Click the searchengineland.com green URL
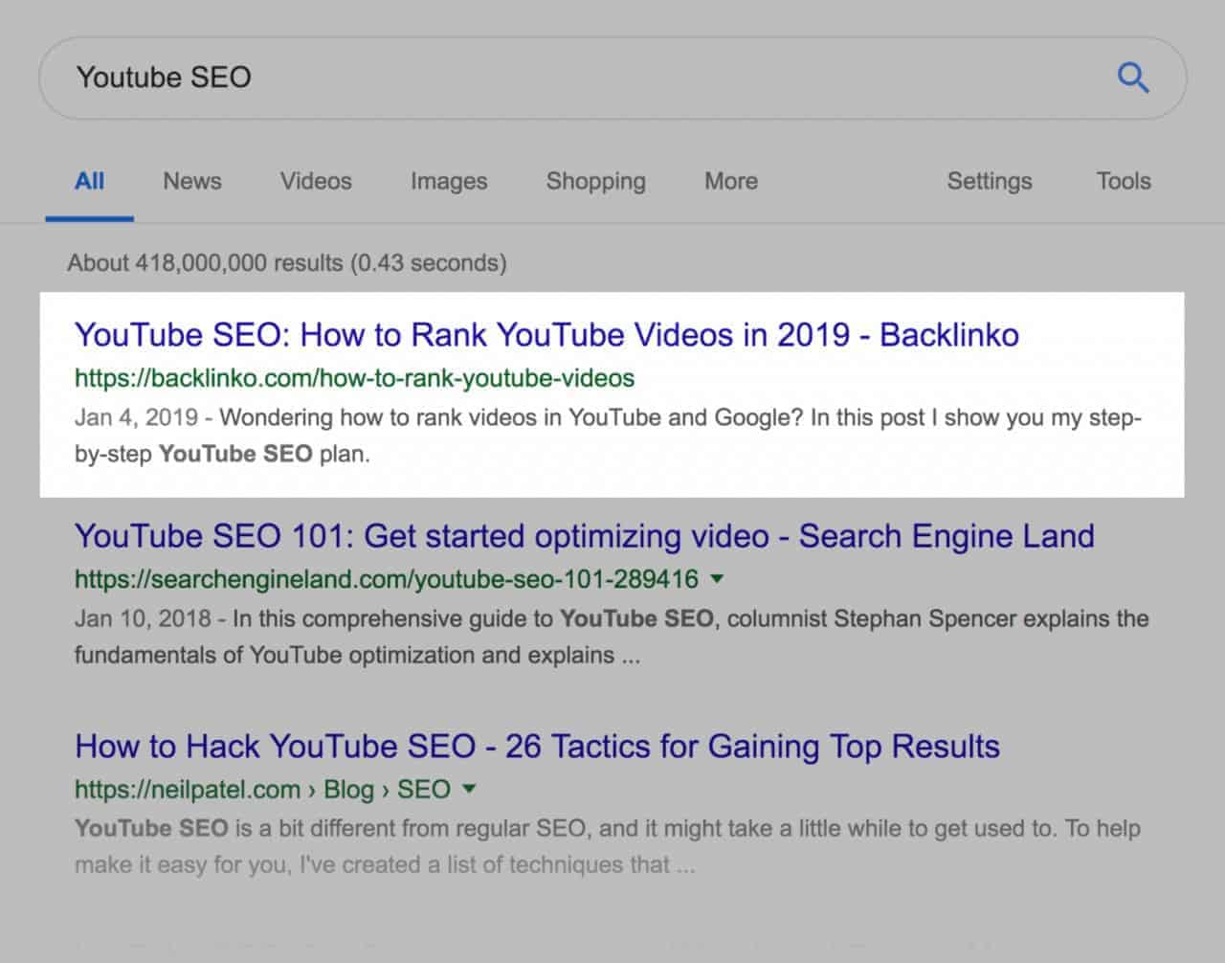 pos(387,579)
